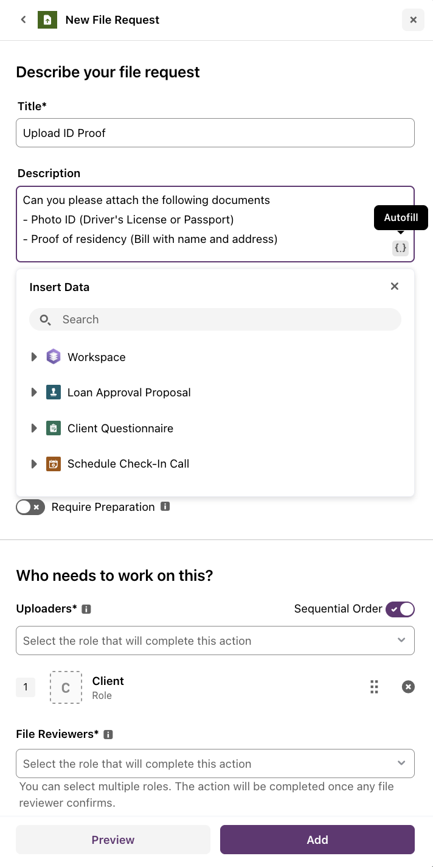This screenshot has width=433, height=867.
Task: Click the Loan Approval Proposal stamp icon
Action: pyautogui.click(x=54, y=393)
